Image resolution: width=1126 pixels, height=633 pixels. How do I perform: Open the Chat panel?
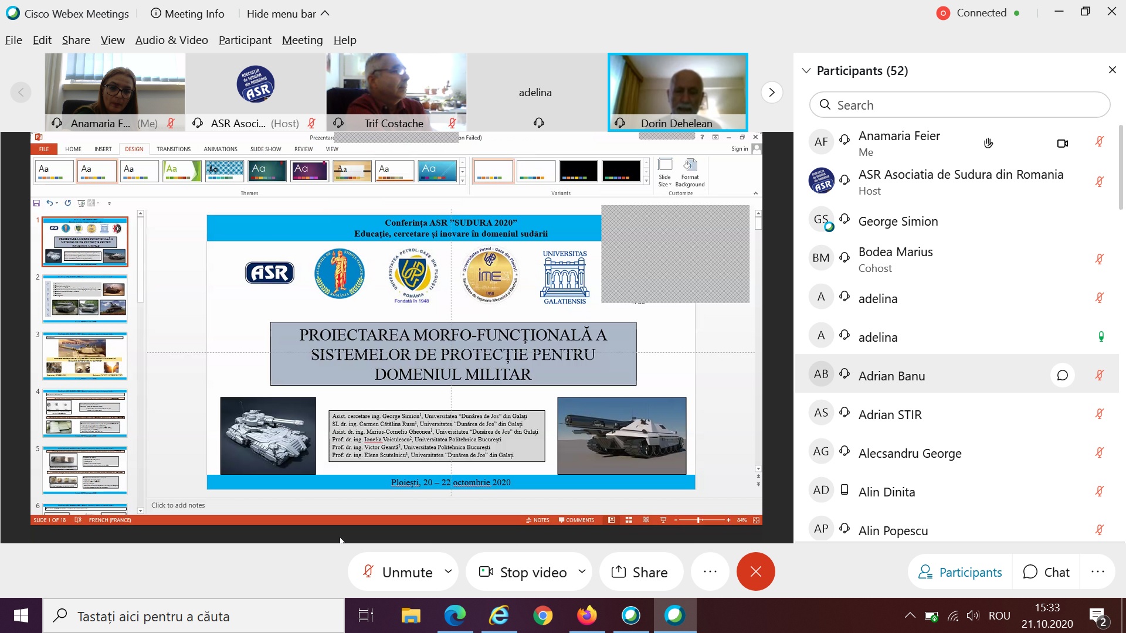pyautogui.click(x=1046, y=572)
